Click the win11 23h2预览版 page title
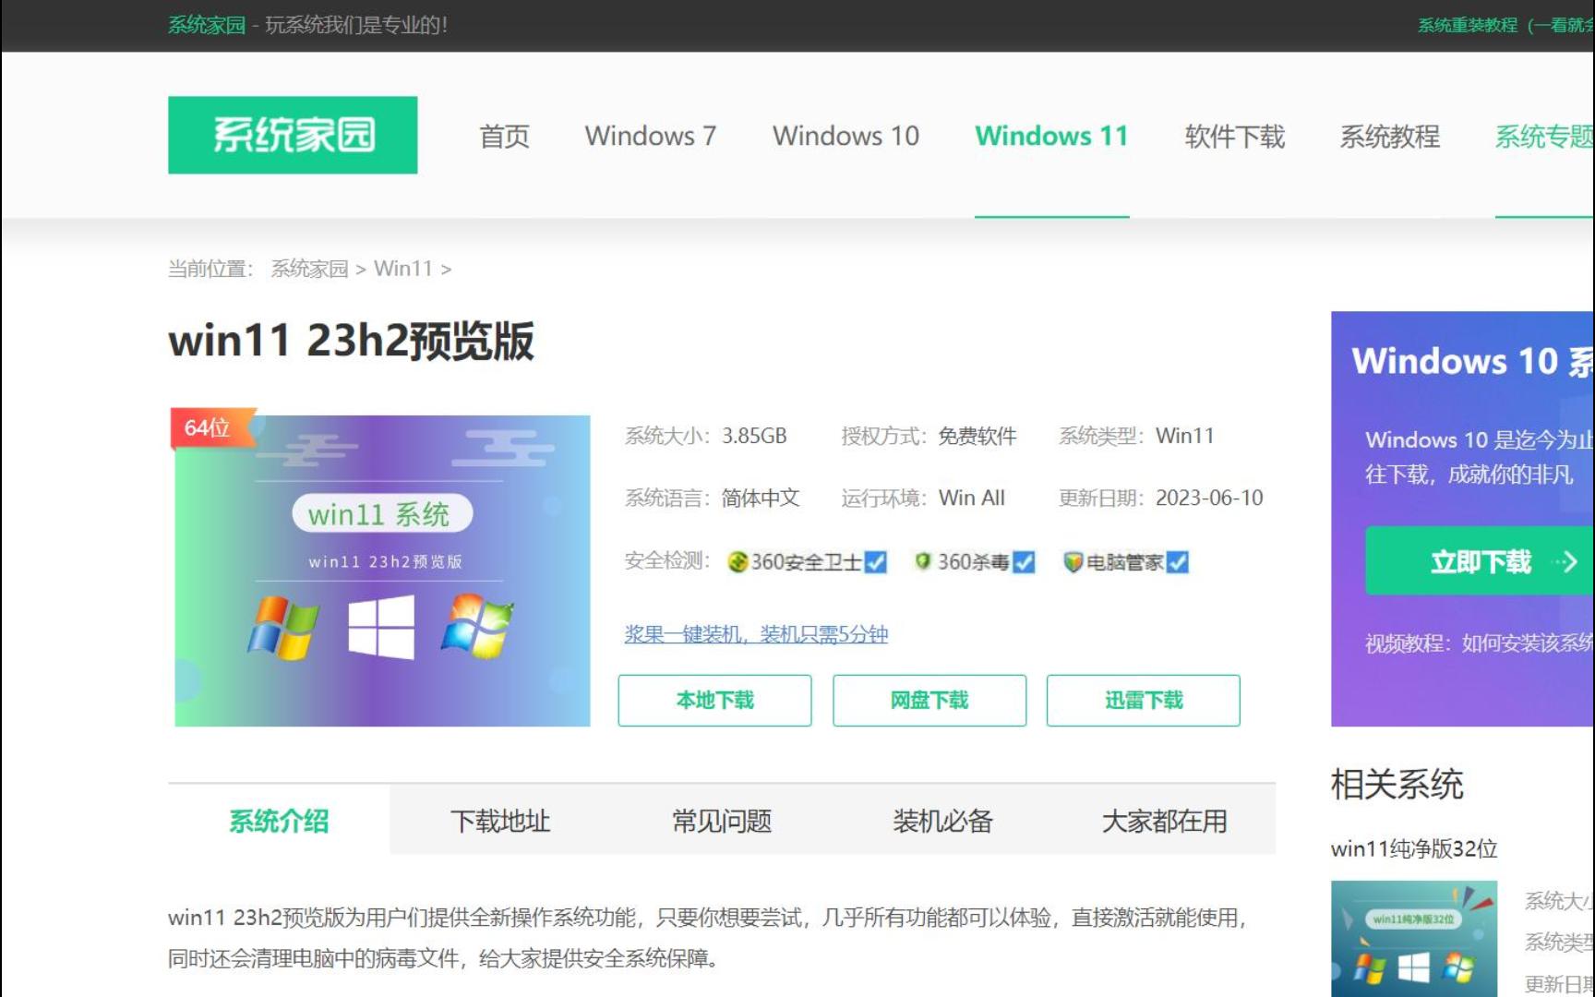The width and height of the screenshot is (1595, 997). 351,341
